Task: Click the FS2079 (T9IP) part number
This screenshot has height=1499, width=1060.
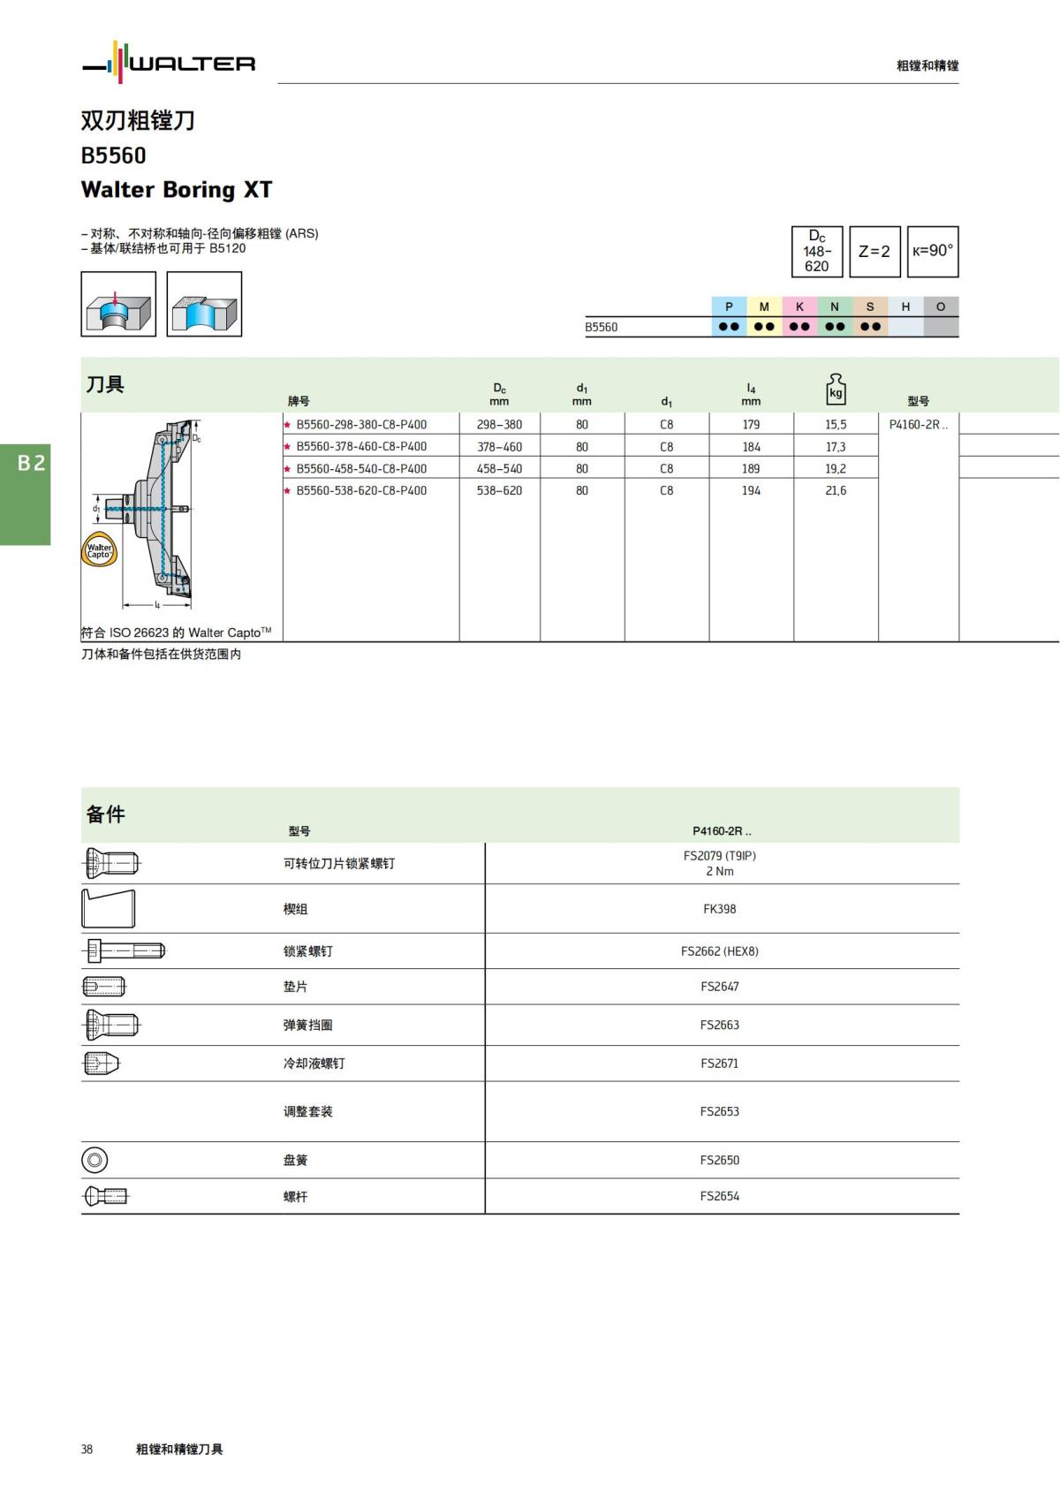Action: 720,856
